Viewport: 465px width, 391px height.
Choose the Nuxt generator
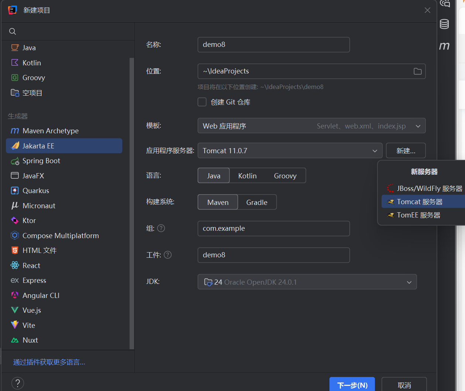coord(64,340)
